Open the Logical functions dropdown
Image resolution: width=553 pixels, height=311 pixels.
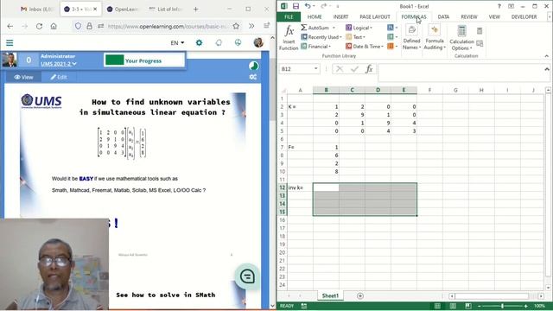[359, 28]
